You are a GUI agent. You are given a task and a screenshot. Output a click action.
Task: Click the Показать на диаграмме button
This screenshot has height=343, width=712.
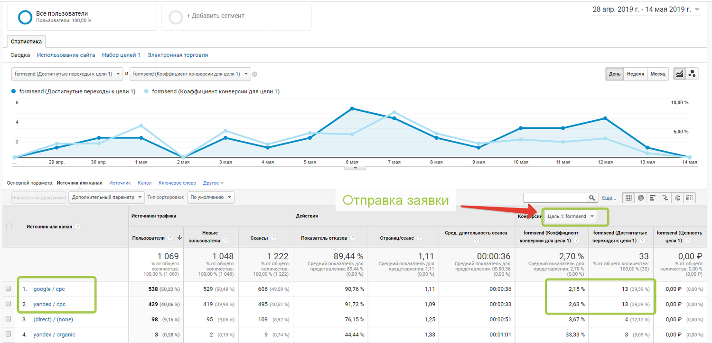[x=39, y=197]
